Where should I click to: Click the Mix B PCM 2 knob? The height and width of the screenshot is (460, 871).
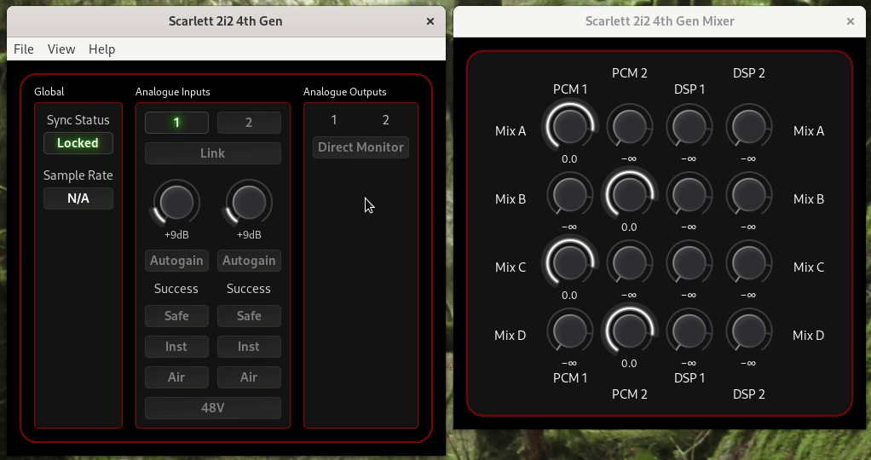pos(629,195)
